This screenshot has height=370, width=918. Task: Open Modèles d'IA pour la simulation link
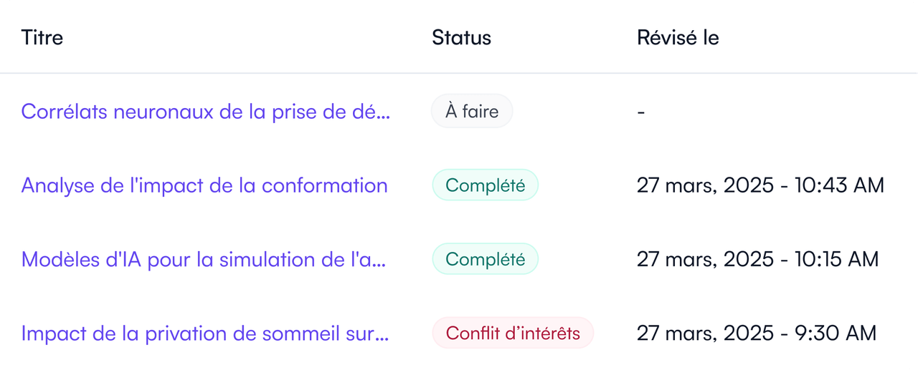coord(204,259)
